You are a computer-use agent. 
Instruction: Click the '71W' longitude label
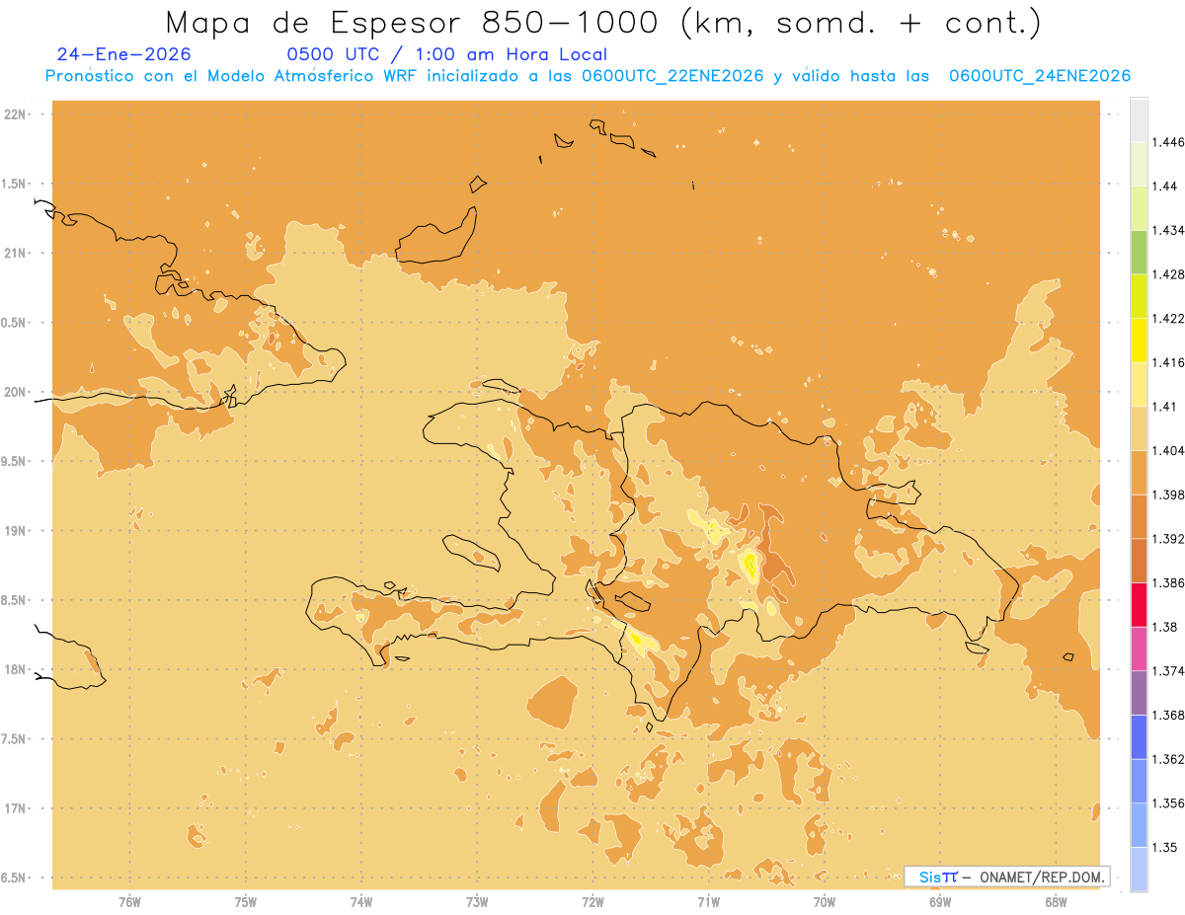coord(708,903)
